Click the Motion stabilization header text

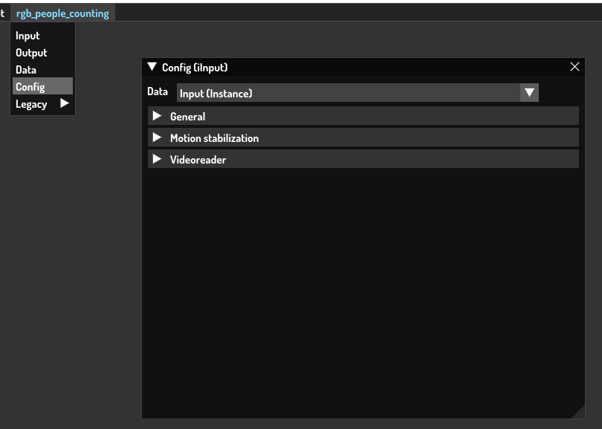pyautogui.click(x=214, y=138)
